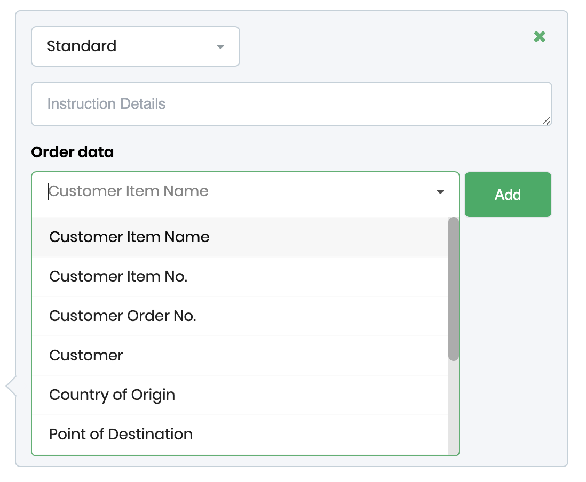The height and width of the screenshot is (482, 586).
Task: Select Point of Destination option
Action: (121, 435)
